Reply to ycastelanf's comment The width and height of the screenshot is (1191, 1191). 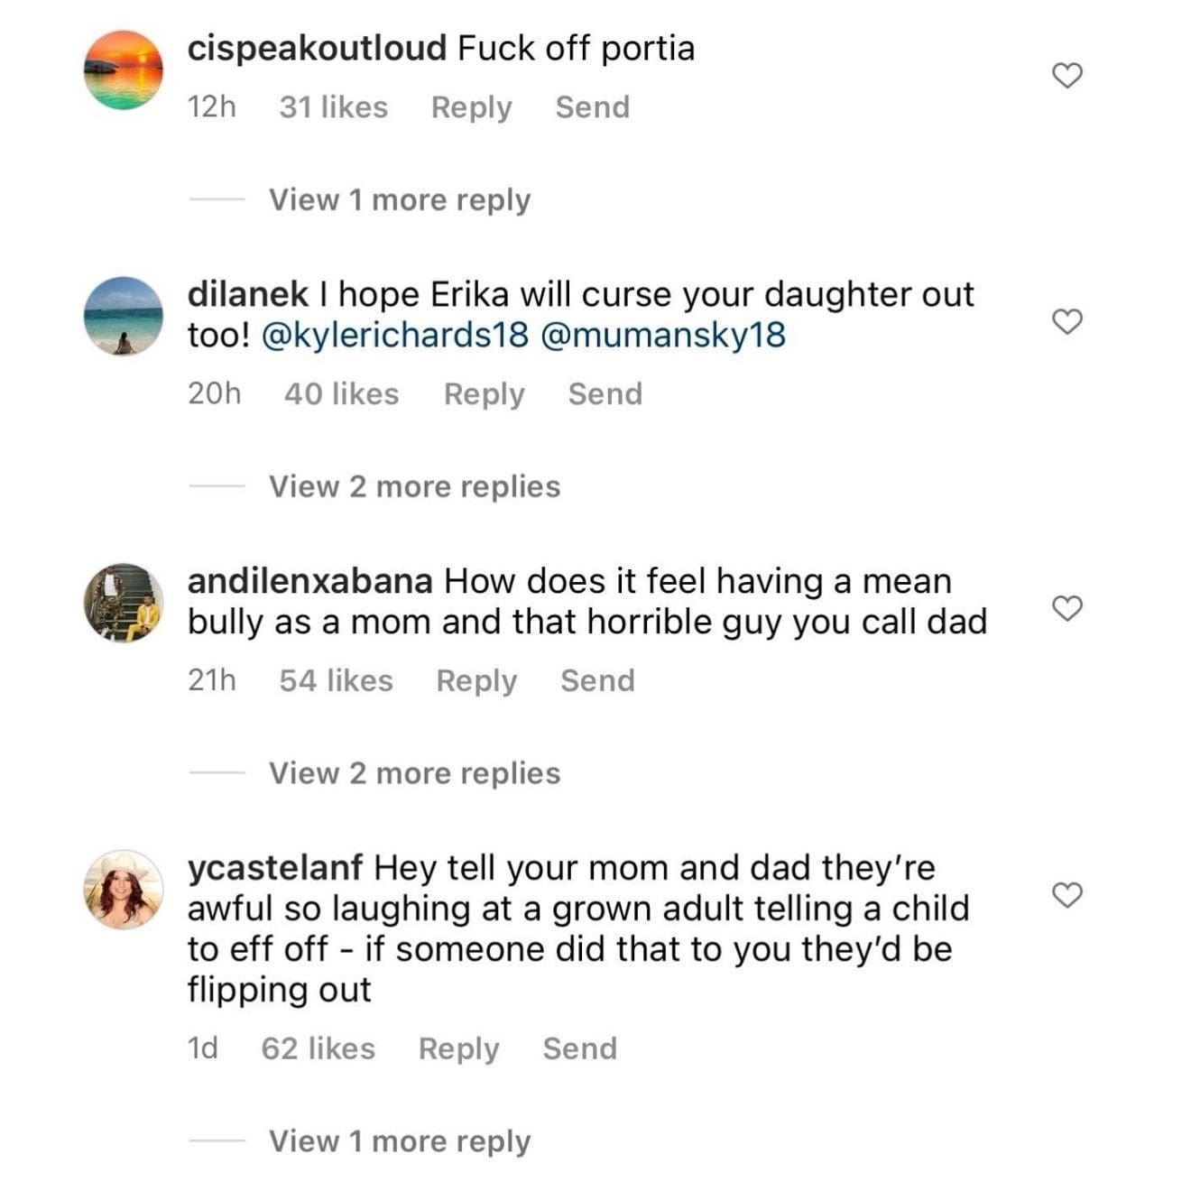tap(458, 1048)
